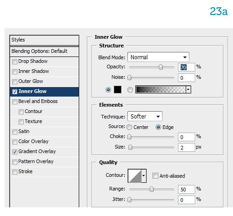Enable the Contour sub-option checkbox
The image size is (233, 216).
pyautogui.click(x=21, y=112)
